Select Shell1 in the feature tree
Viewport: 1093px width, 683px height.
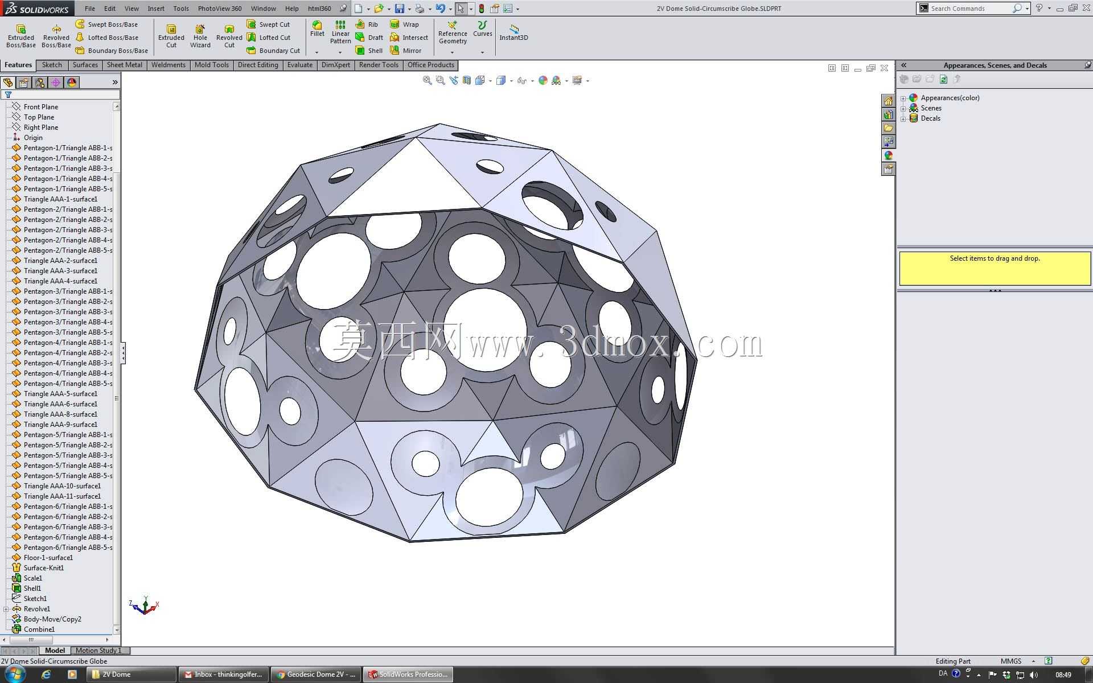click(32, 589)
